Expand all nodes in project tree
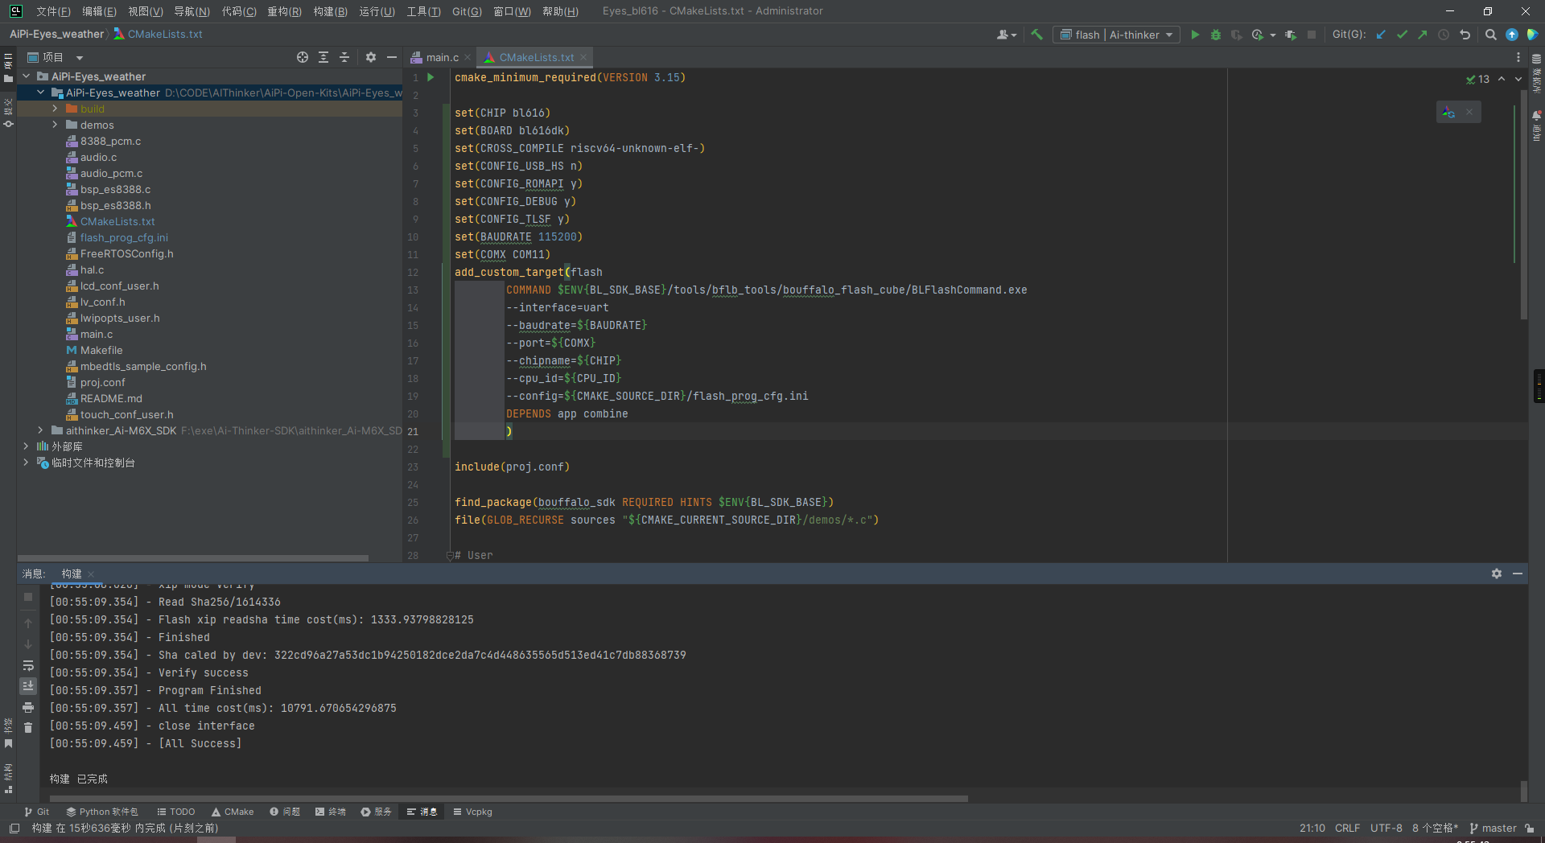 tap(323, 57)
